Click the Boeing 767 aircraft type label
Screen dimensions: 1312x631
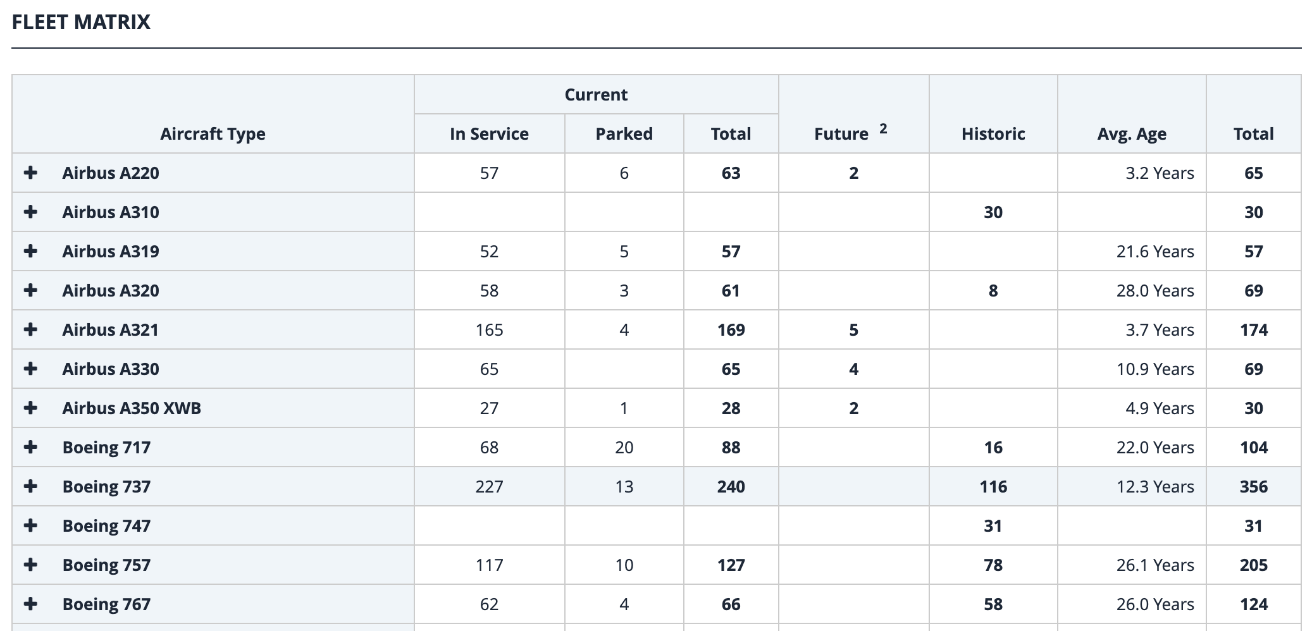click(x=106, y=604)
